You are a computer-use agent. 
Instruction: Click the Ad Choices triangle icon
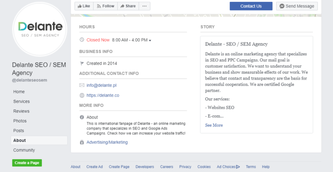click(238, 167)
